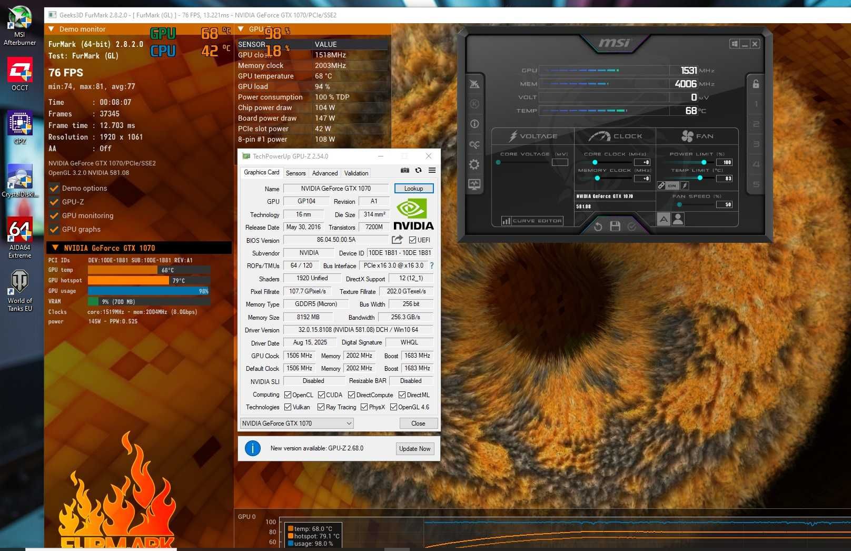Click the Lookup button

coord(413,189)
